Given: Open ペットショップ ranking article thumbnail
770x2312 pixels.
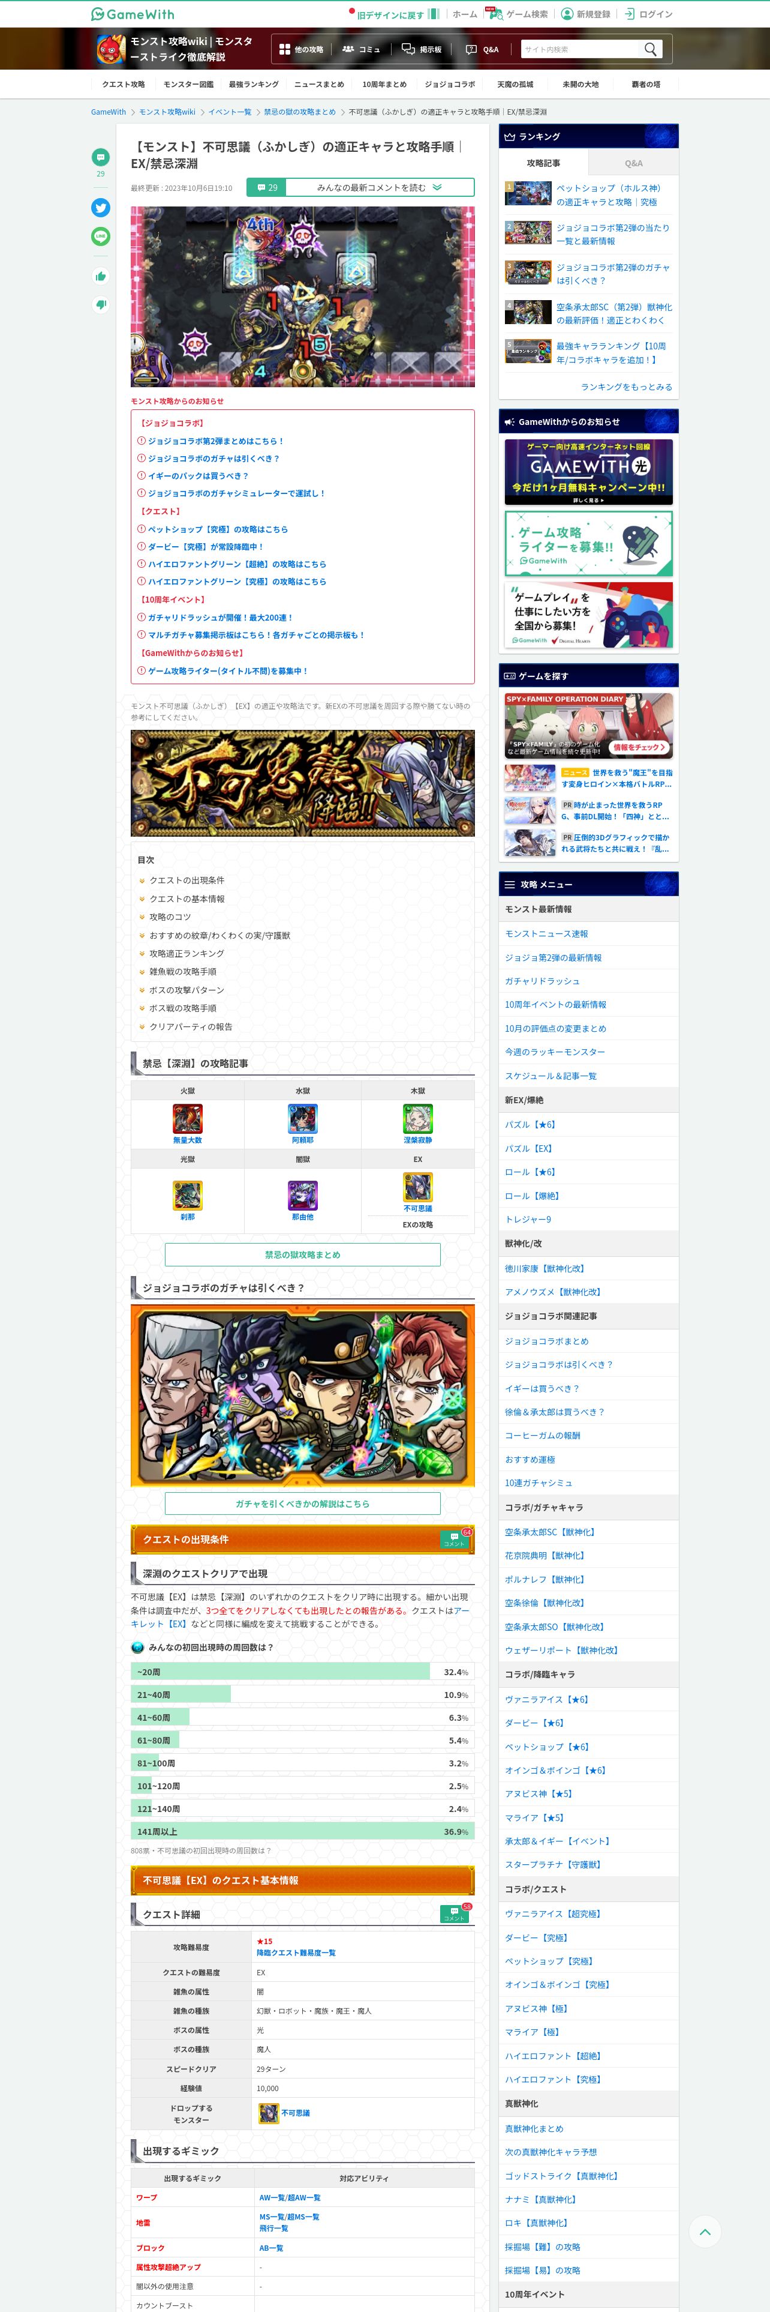Looking at the screenshot, I should (x=528, y=194).
